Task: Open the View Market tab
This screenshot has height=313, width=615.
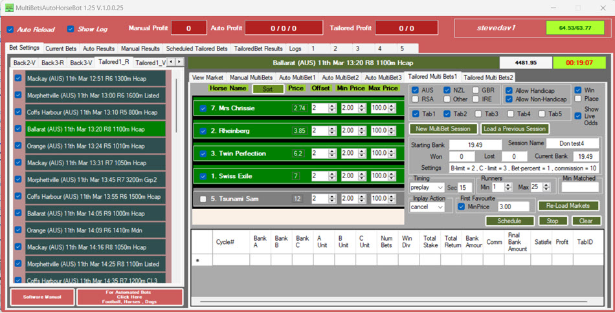Action: click(208, 77)
